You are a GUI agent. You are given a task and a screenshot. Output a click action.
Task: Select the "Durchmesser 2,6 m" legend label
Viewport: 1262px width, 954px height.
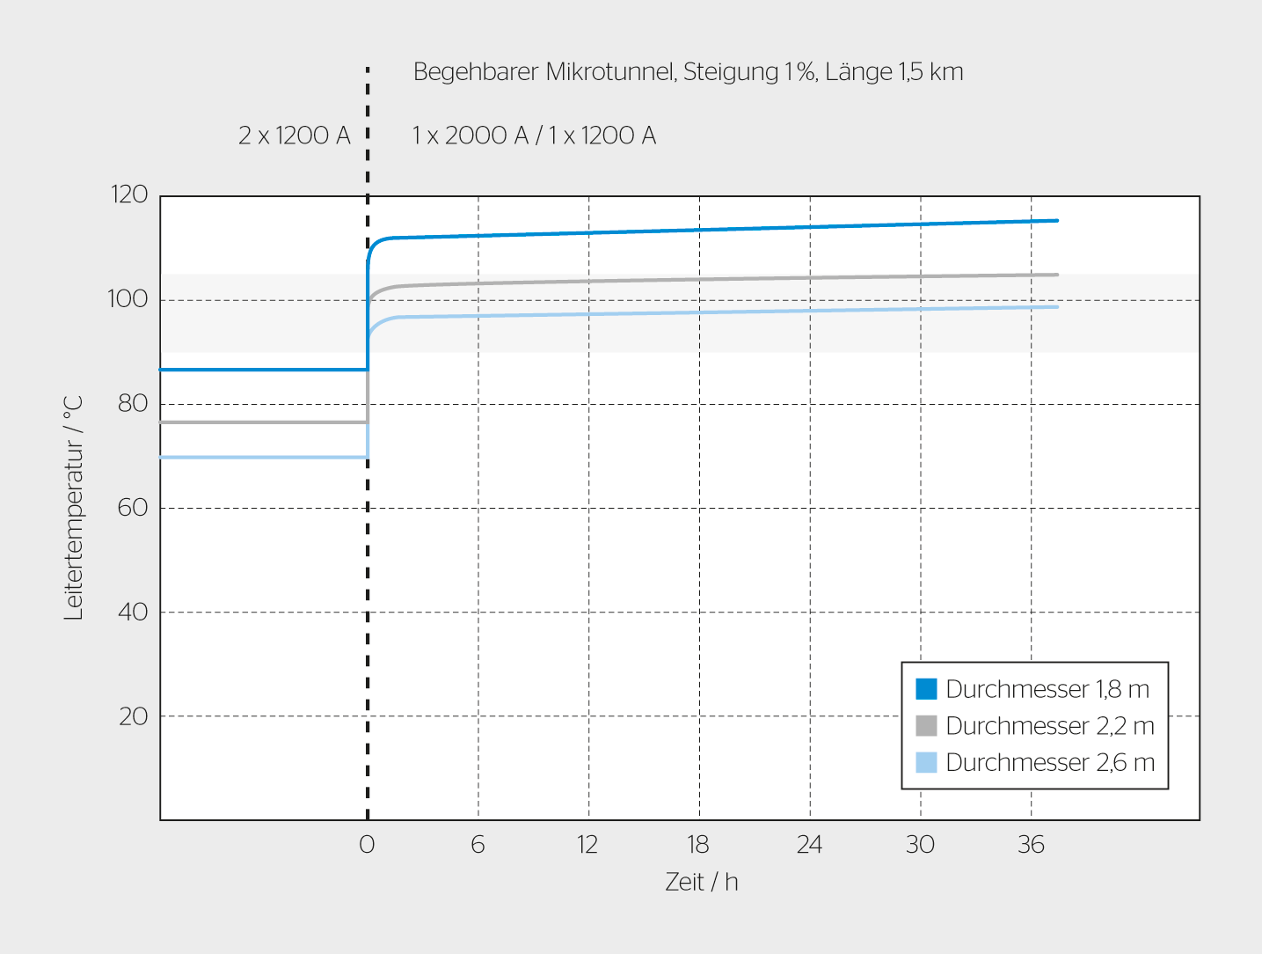pos(1050,762)
